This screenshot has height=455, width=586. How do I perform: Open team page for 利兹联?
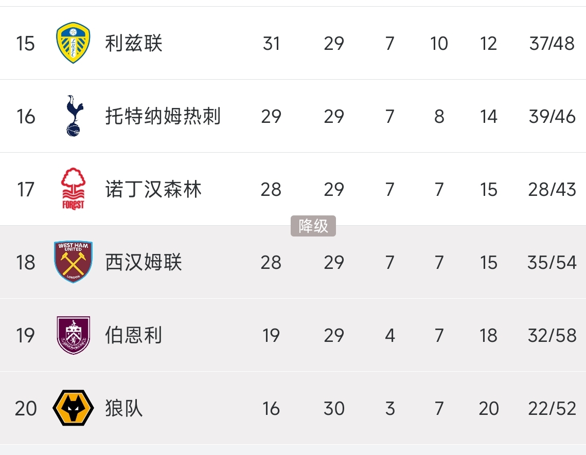click(x=134, y=43)
